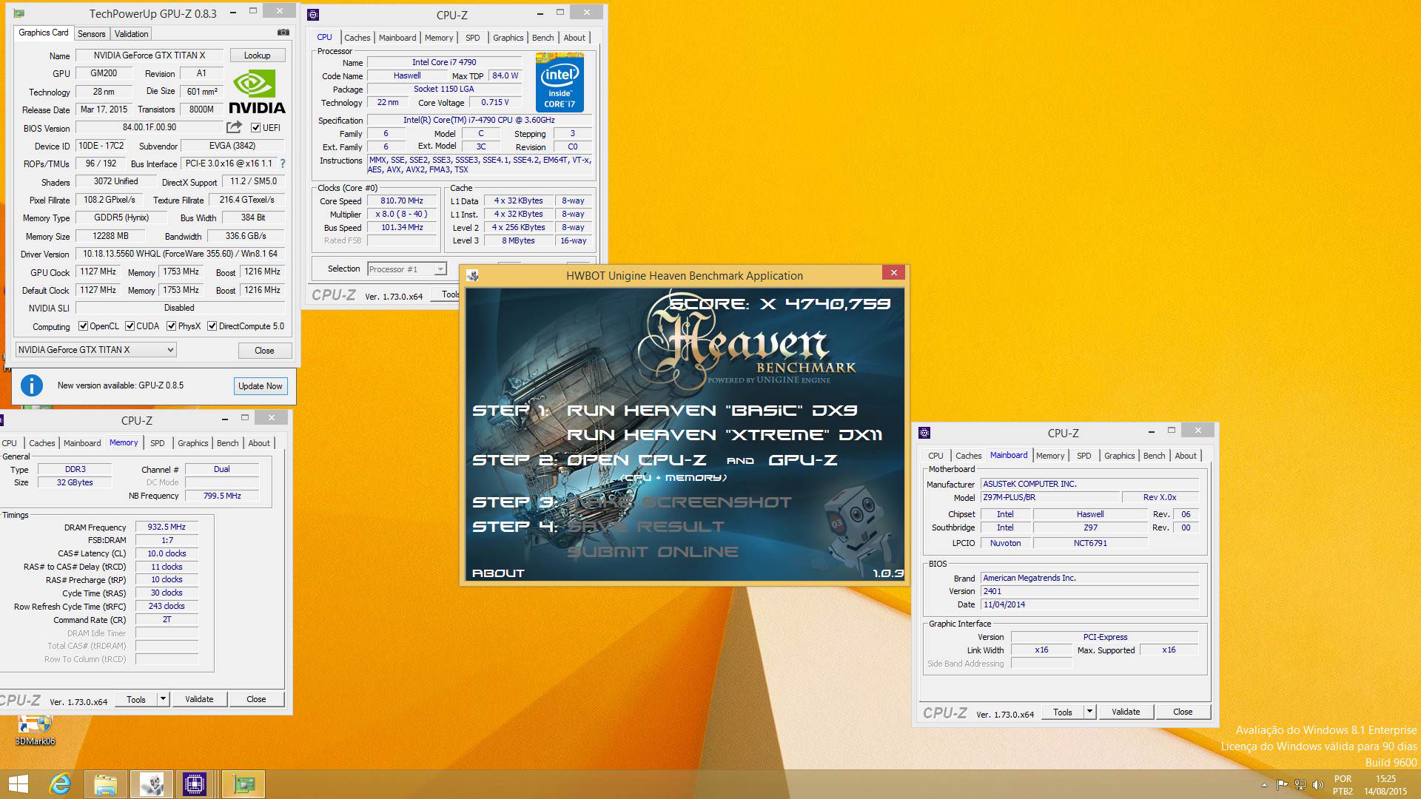
Task: Click the DRAM Frequency value 932.5 MHz
Action: 167,527
